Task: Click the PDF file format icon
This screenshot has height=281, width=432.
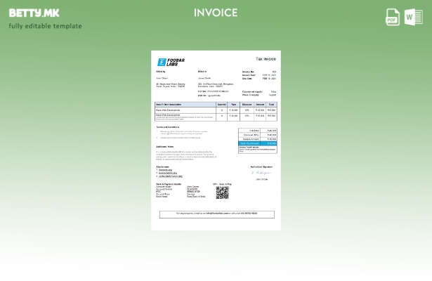Action: 393,17
